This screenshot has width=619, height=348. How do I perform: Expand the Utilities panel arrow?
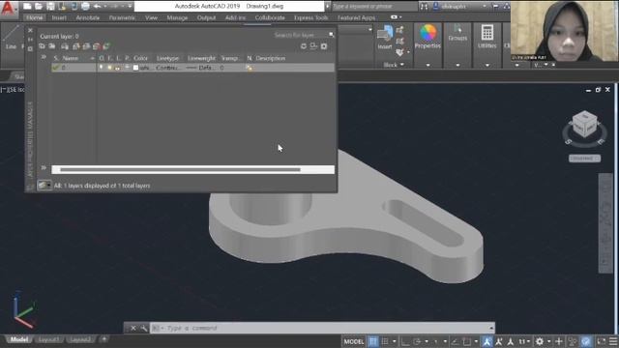[487, 65]
